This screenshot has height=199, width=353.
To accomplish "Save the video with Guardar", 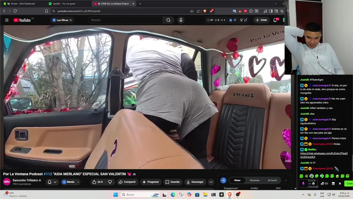I will tap(173, 182).
